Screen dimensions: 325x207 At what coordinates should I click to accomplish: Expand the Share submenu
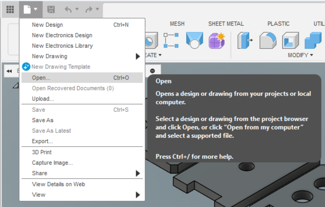click(138, 173)
